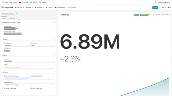Click the green New button
172x96 pixels.
155,7
